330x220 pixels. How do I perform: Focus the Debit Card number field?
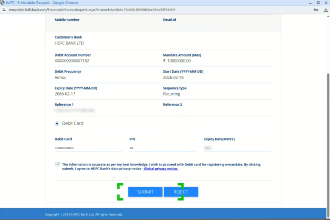point(88,148)
